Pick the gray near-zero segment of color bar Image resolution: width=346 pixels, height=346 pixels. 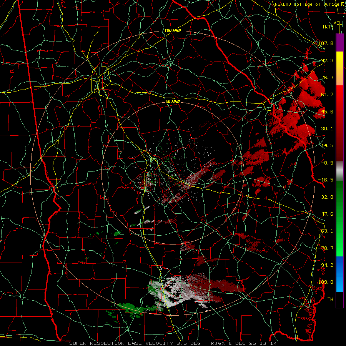pos(339,170)
